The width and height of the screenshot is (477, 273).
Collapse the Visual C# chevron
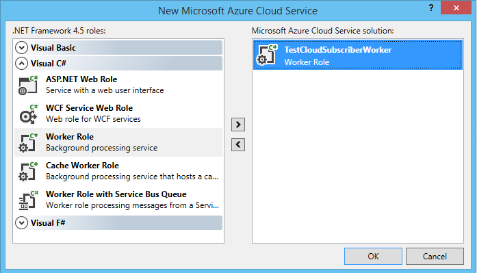(21, 64)
